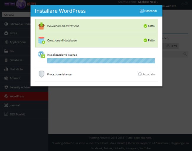Click the Accodato status label
Viewport: 192px width, 151px height.
click(x=149, y=74)
